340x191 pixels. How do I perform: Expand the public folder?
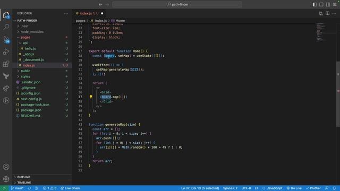click(42, 71)
